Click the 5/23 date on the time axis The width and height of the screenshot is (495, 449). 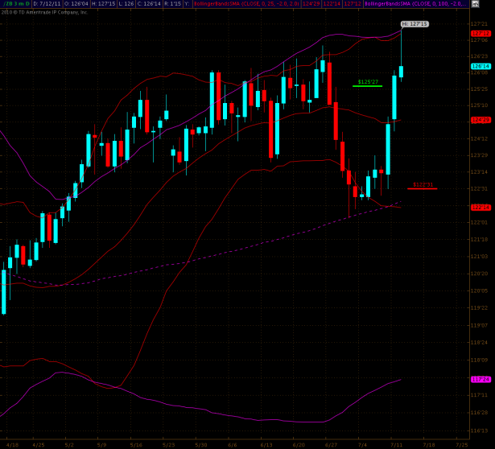click(168, 443)
